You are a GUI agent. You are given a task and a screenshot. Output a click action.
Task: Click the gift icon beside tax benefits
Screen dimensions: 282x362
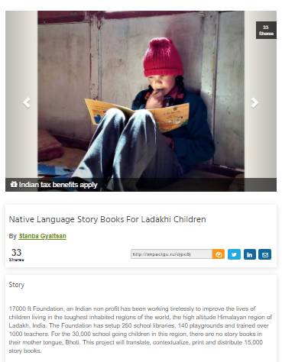tap(14, 184)
